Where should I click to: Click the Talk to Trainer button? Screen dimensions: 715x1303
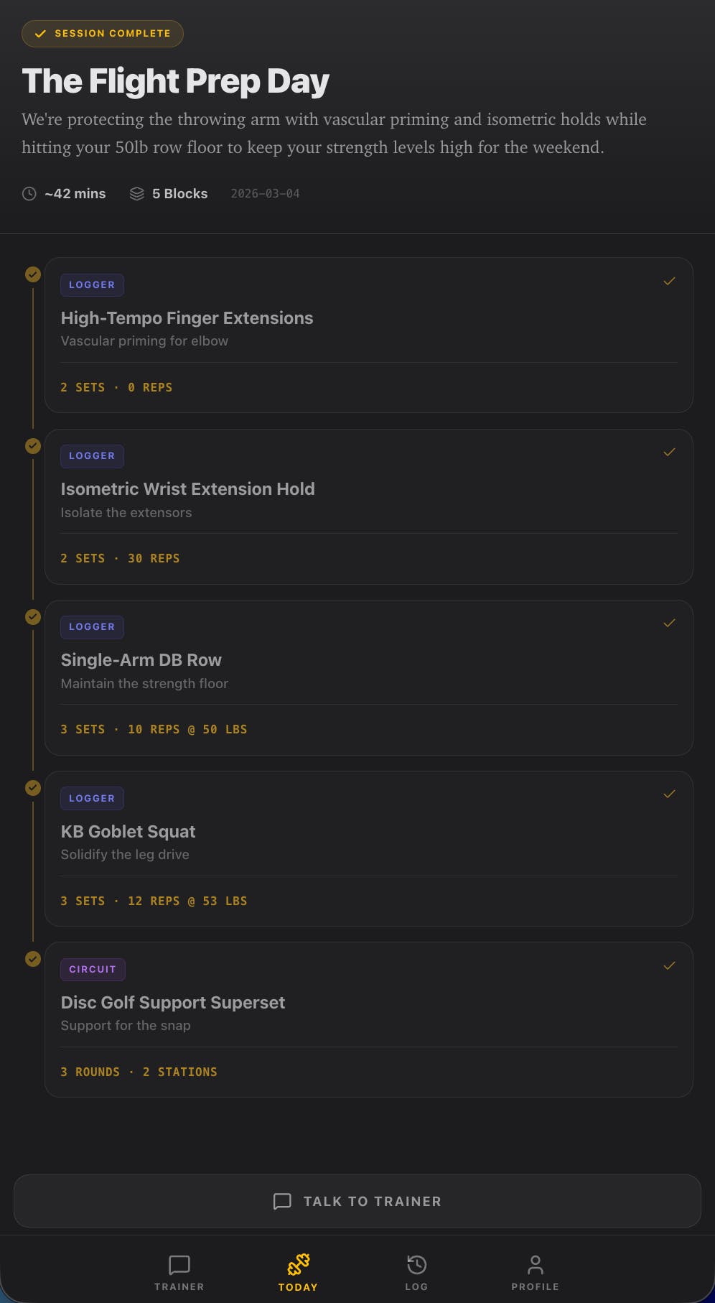coord(357,1201)
